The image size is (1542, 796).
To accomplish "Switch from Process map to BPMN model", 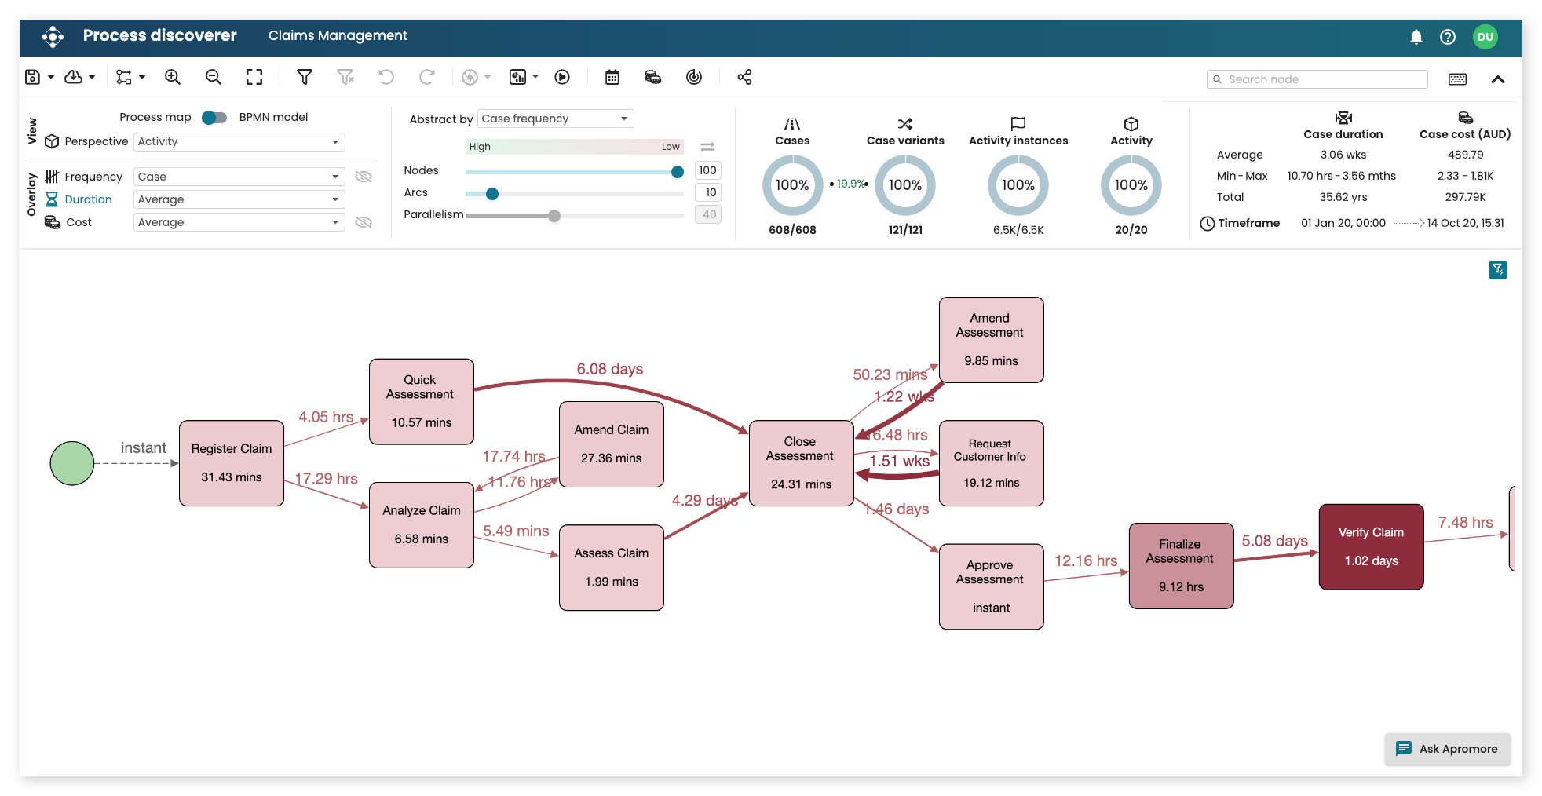I will pos(213,116).
